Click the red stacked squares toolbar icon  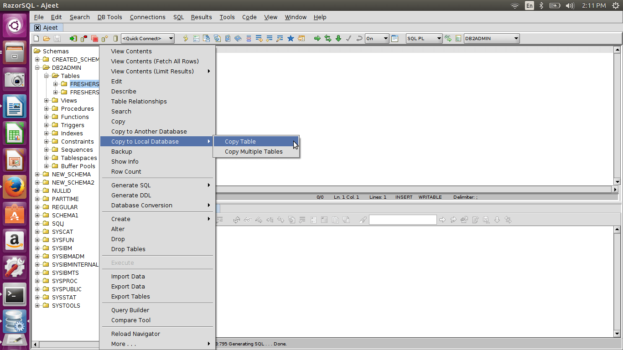click(x=94, y=39)
